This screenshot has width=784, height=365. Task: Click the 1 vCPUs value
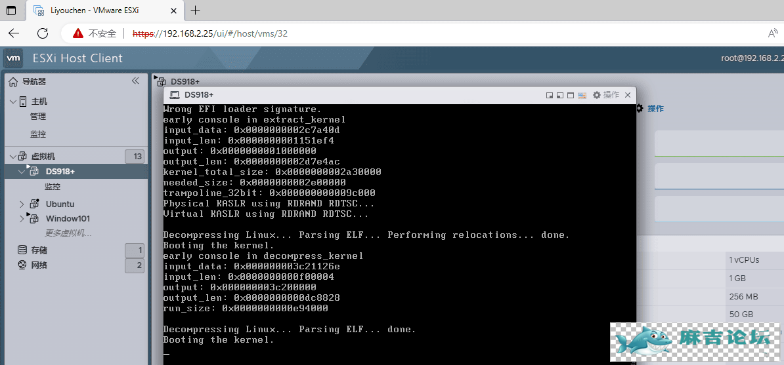pos(743,259)
